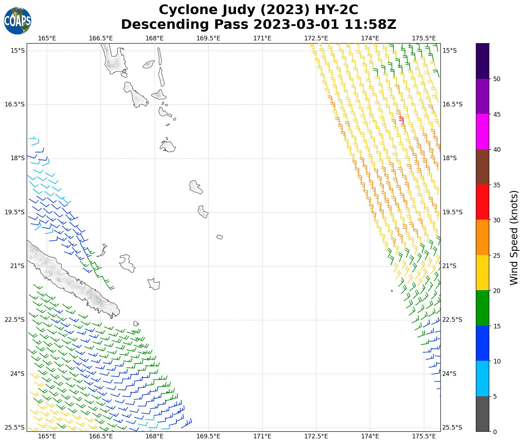The width and height of the screenshot is (524, 444).
Task: Choose the orange 25-30 knot color band
Action: tap(482, 237)
